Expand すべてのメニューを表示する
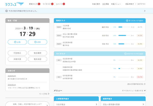 pos(134,90)
